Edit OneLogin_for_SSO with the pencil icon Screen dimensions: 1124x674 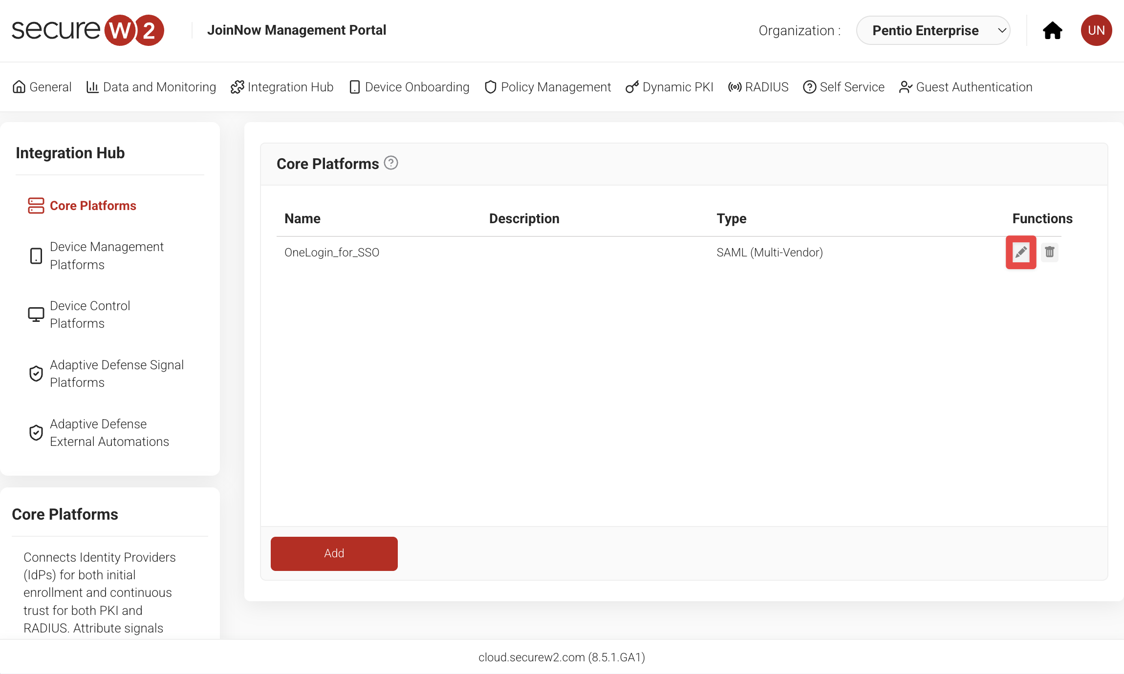point(1021,252)
